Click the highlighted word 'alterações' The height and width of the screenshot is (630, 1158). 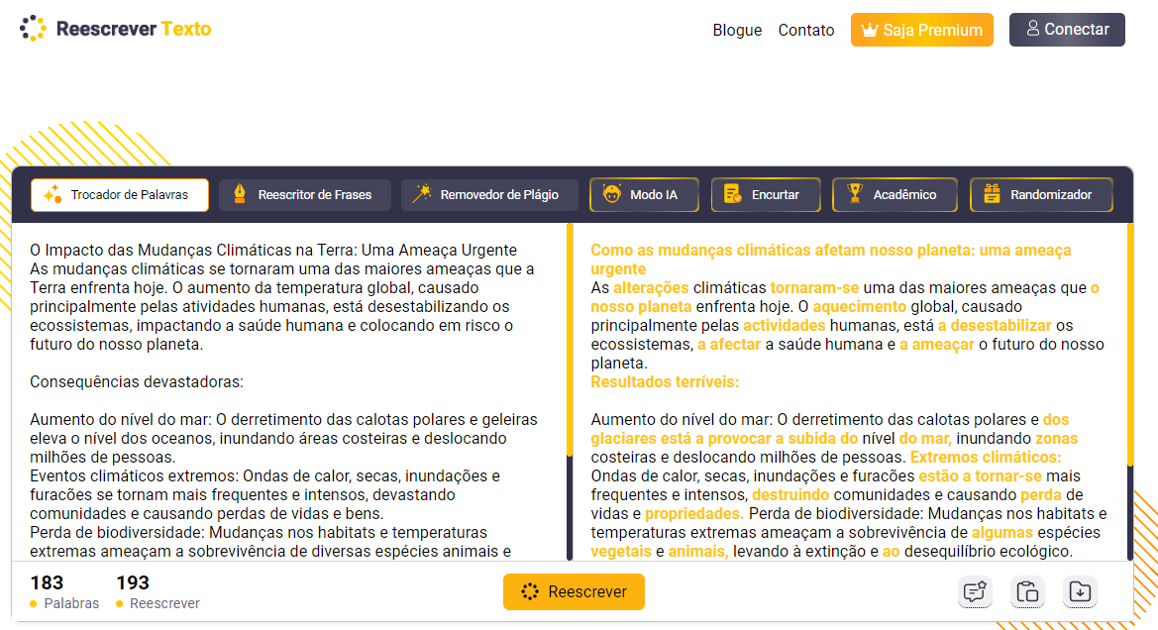[x=651, y=288]
